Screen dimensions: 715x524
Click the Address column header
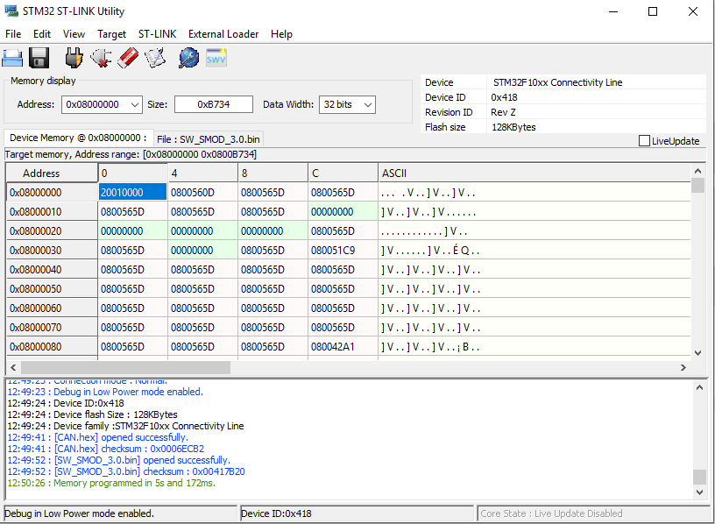(52, 173)
